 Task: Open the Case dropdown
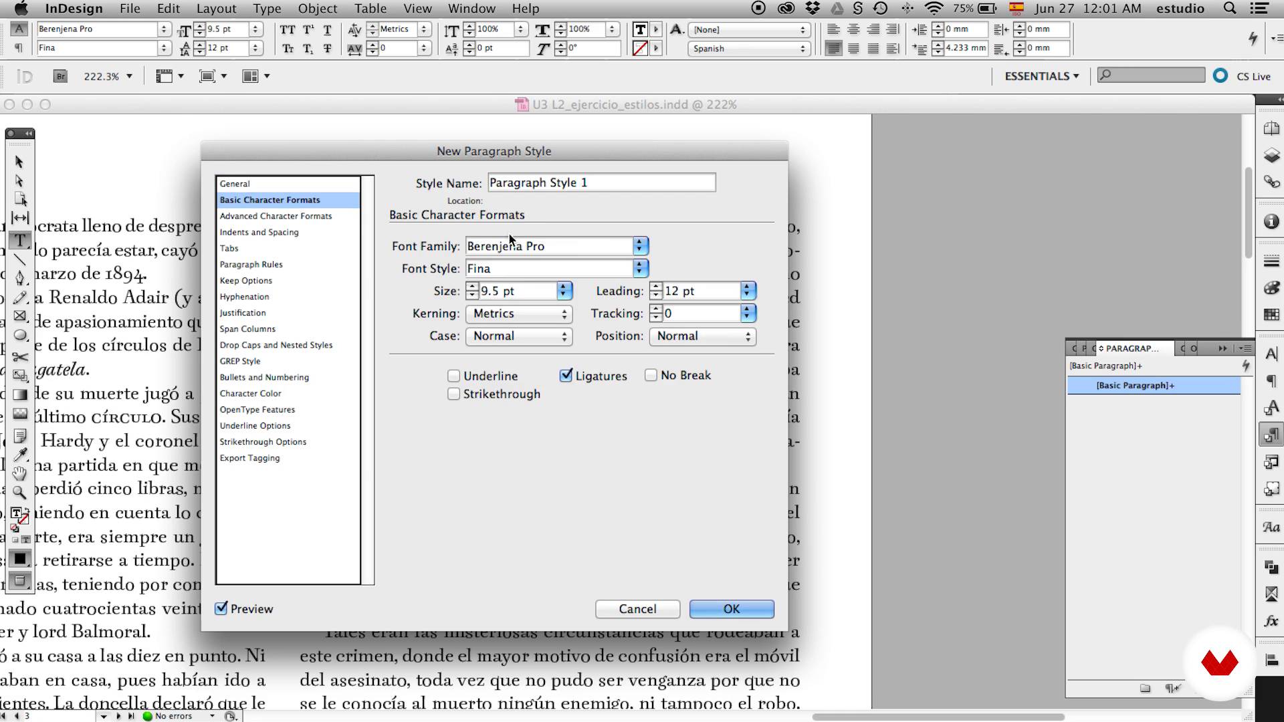point(520,336)
